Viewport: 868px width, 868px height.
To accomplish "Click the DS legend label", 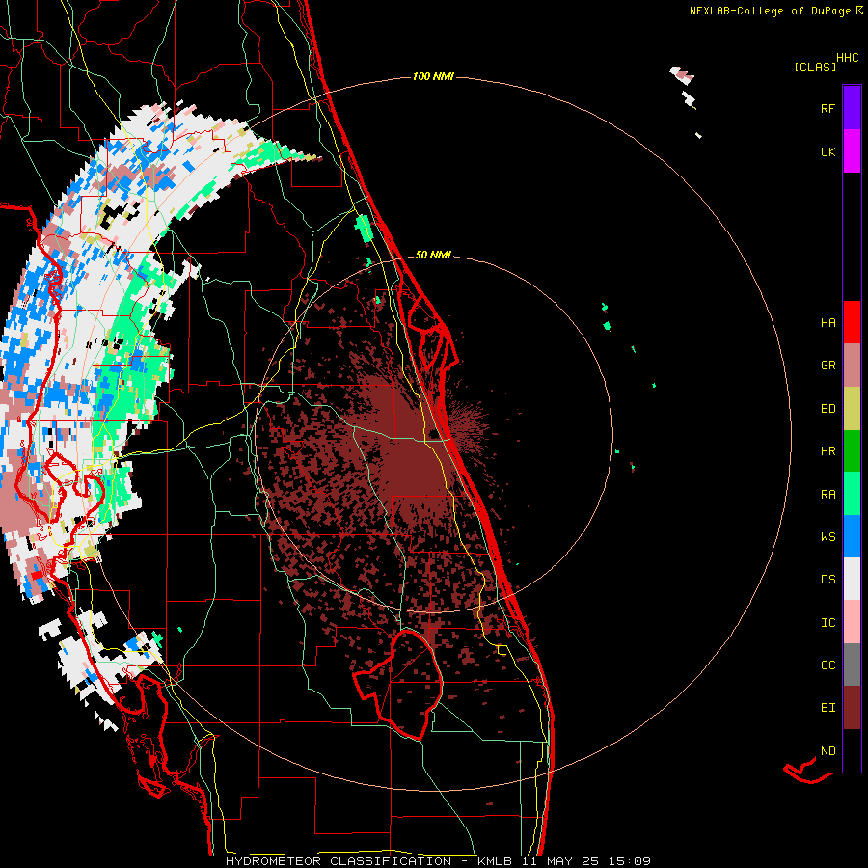I will click(x=827, y=580).
